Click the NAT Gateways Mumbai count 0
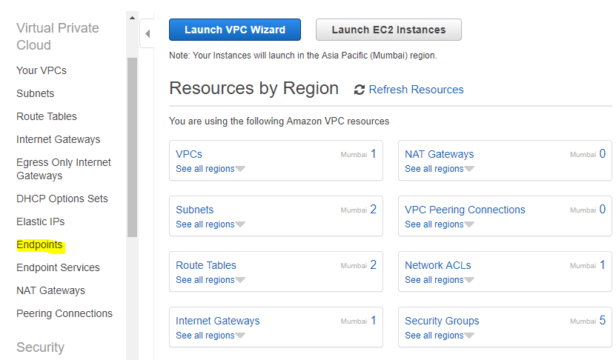 [602, 154]
